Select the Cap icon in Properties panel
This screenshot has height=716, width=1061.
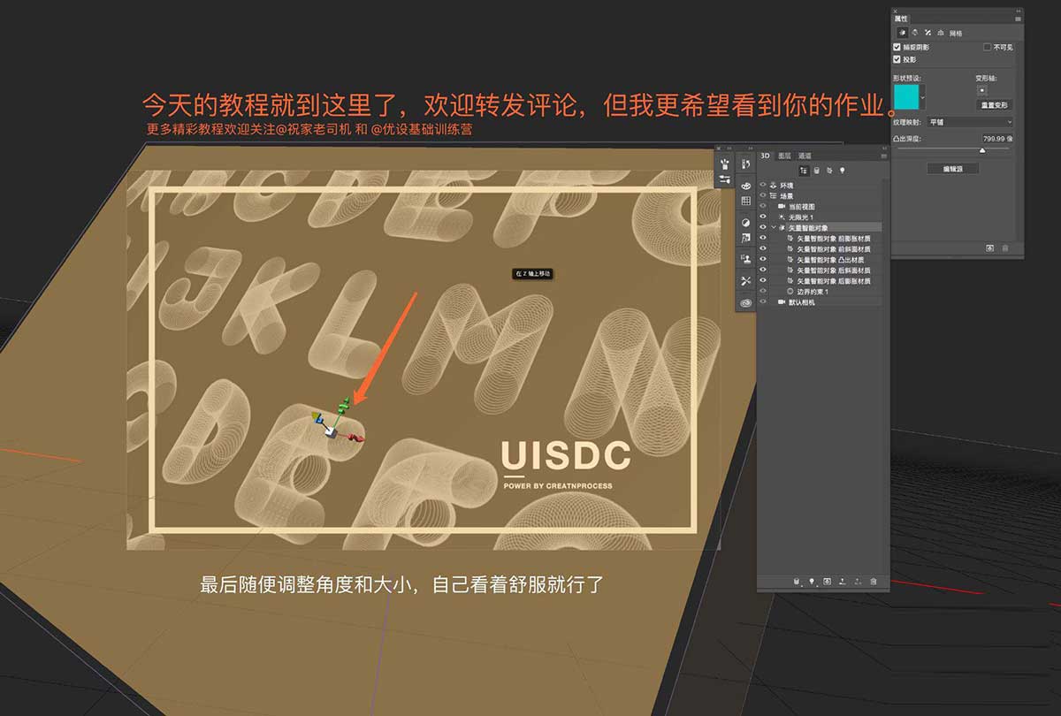[927, 33]
